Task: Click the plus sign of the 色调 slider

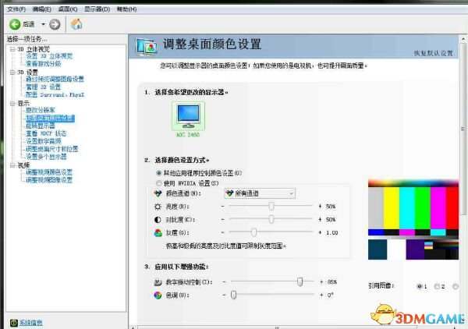Action: [x=321, y=295]
